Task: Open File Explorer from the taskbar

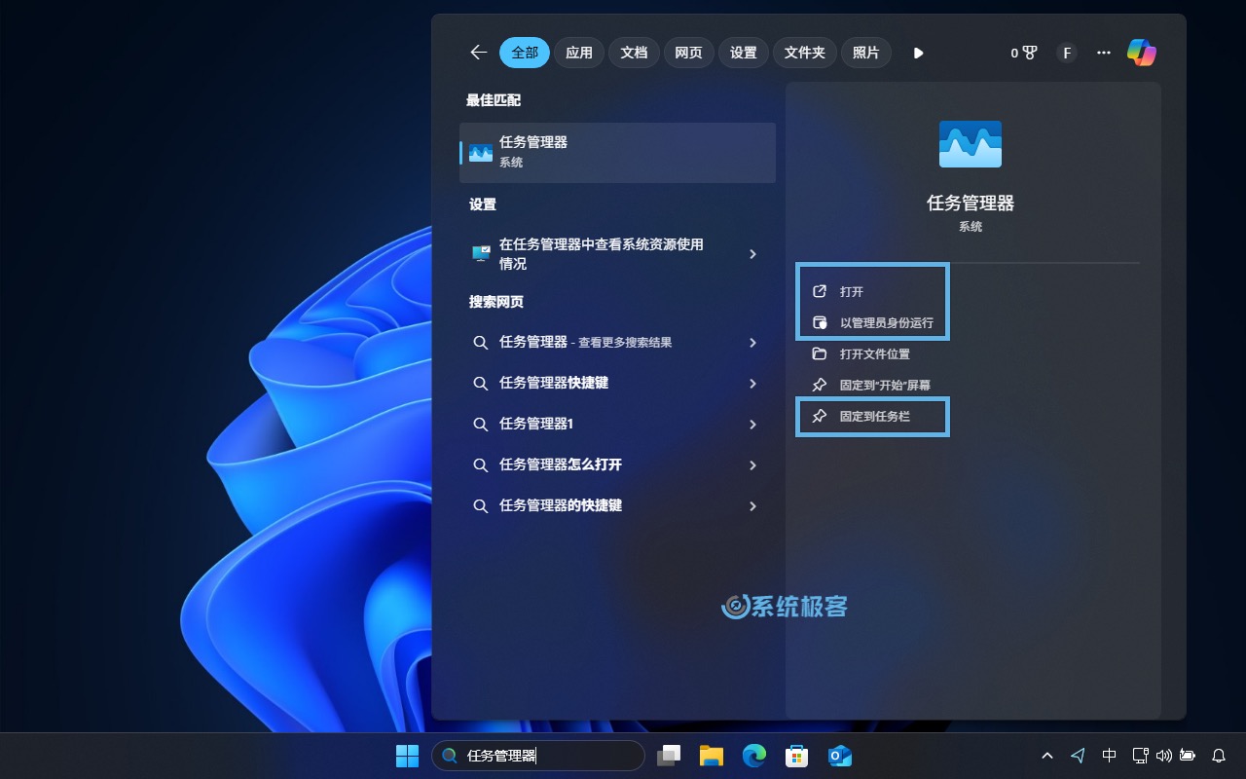Action: (x=712, y=756)
